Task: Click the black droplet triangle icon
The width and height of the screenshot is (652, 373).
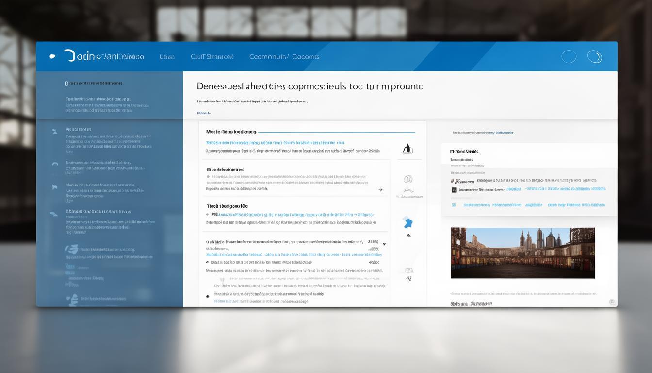Action: (x=407, y=149)
